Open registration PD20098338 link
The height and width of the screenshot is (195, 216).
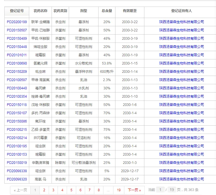(x=17, y=171)
